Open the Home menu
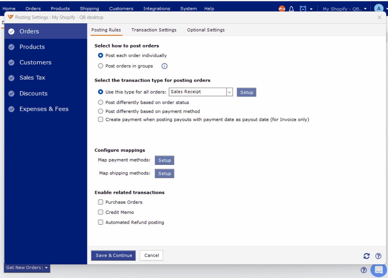 (9, 9)
